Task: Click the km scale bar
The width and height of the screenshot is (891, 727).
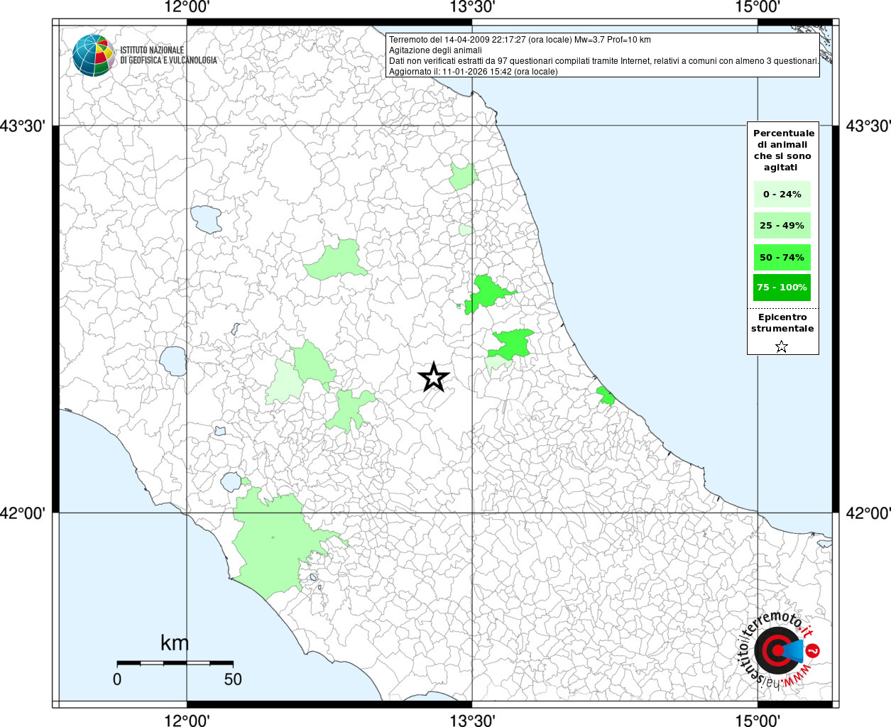Action: coord(175,663)
